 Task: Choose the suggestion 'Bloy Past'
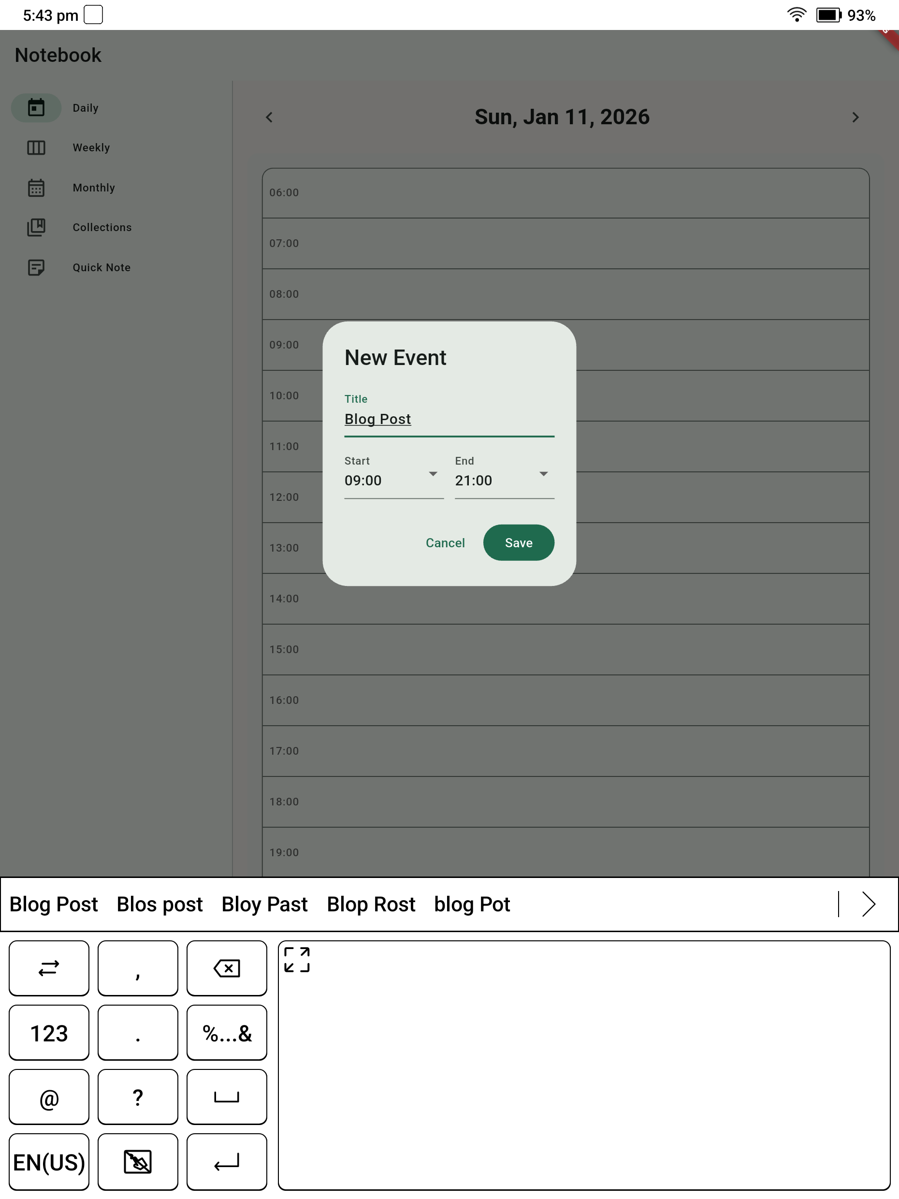point(264,904)
